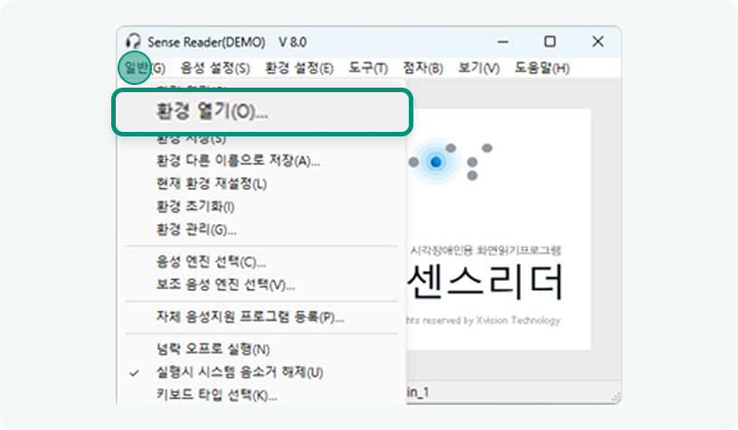The height and width of the screenshot is (430, 738).
Task: Close the Sense Reader window
Action: tap(598, 42)
